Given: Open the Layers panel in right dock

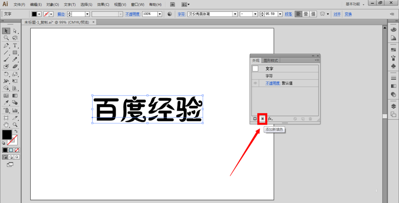Looking at the screenshot, I should click(393, 106).
